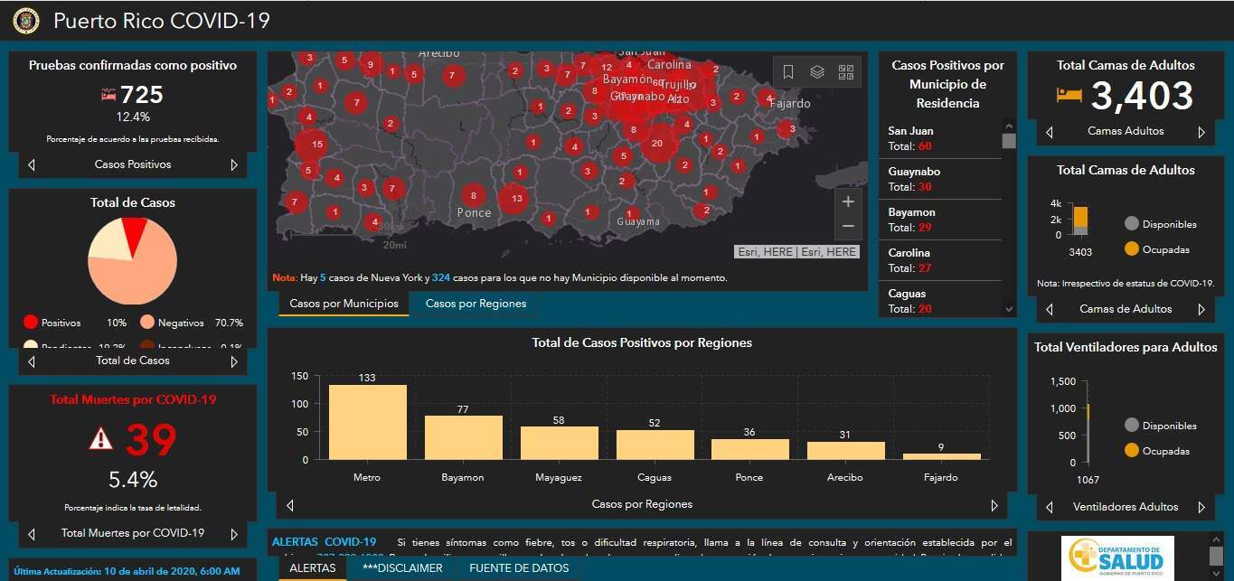
Task: Toggle the Positivos legend item in pie chart
Action: click(52, 323)
